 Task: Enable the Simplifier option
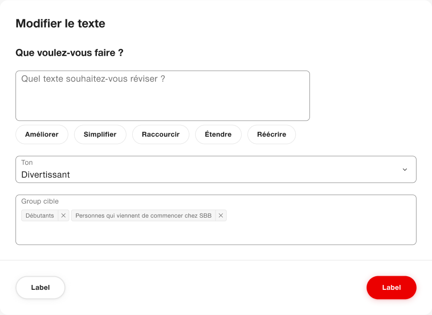(x=100, y=134)
